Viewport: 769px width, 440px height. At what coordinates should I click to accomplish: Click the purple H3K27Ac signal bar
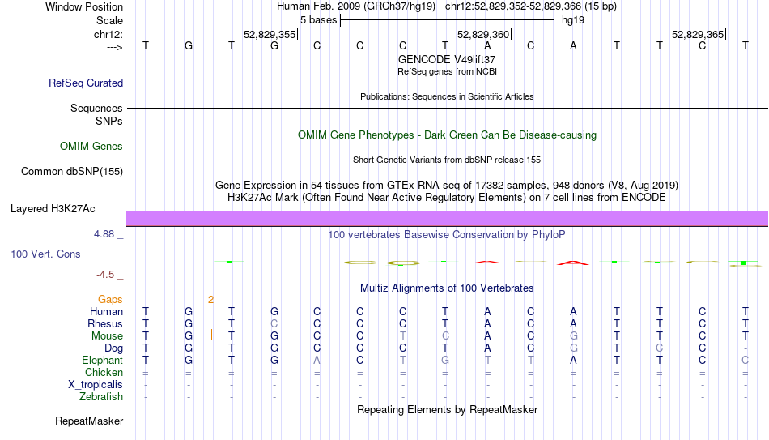[448, 219]
